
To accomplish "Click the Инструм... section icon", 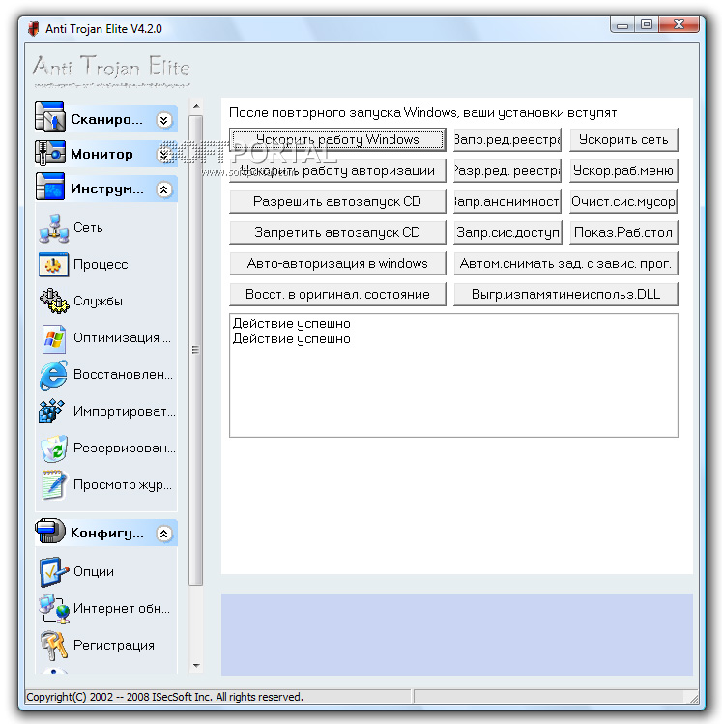I will [x=50, y=187].
